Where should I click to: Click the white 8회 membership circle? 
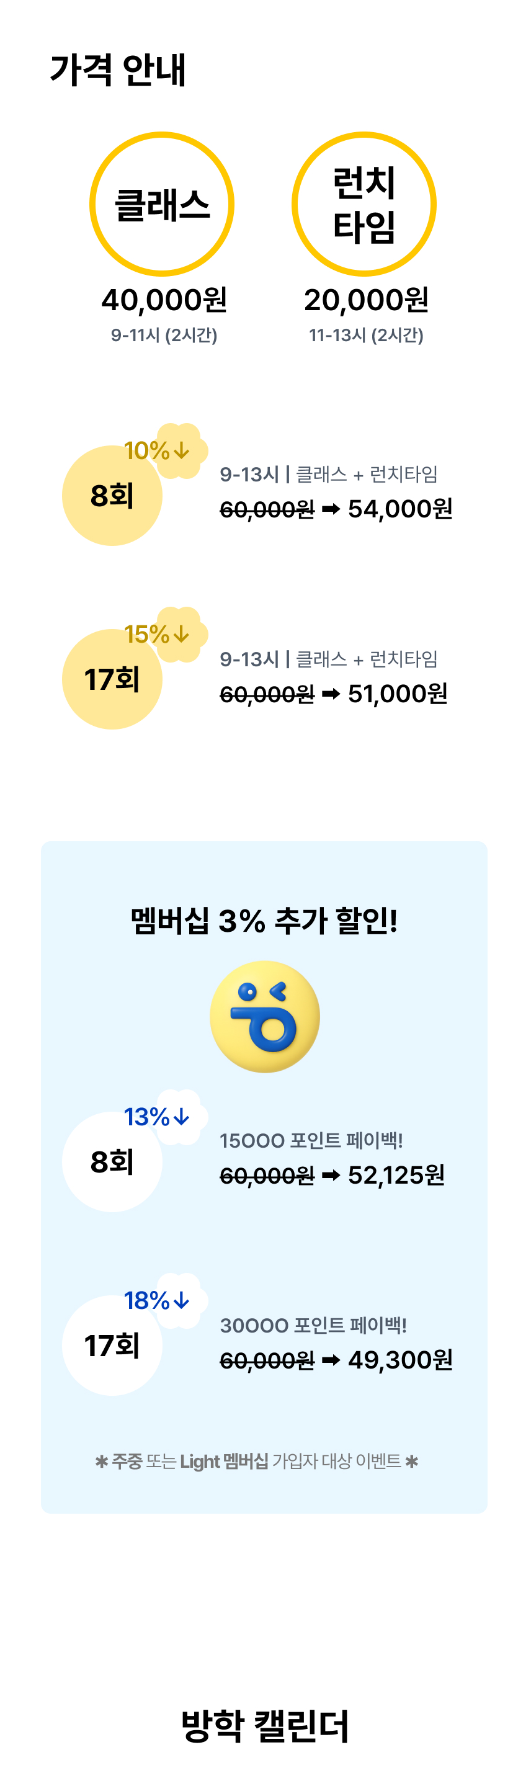click(x=112, y=1162)
